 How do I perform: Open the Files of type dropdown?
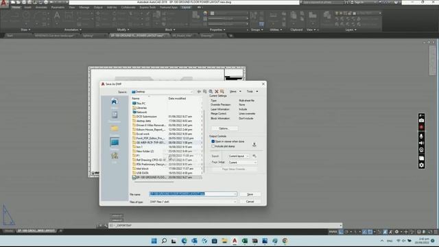click(x=193, y=202)
